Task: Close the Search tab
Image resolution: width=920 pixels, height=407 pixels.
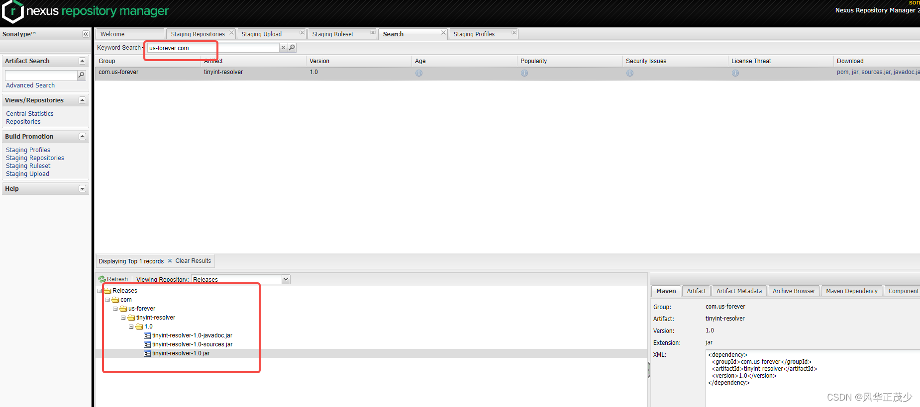Action: coord(443,33)
